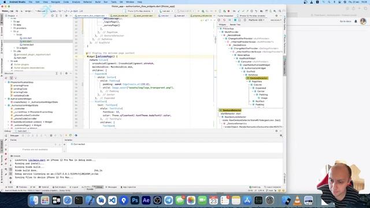Viewport: 370px width, 208px height.
Task: Click the notification bell in browser window
Action: pos(356,21)
